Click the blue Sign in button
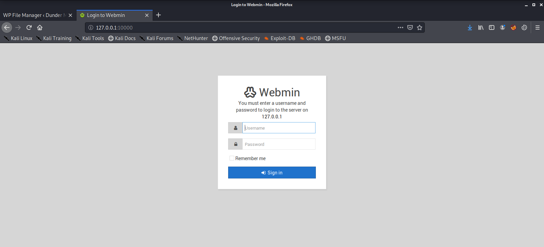 tap(272, 172)
